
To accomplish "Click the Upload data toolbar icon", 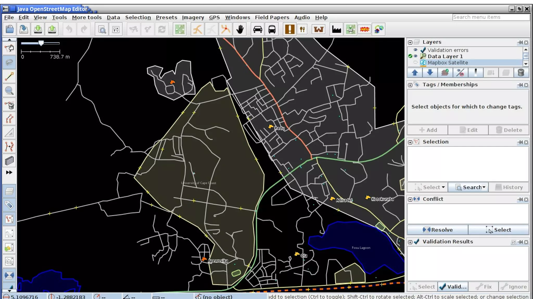I will tap(52, 29).
